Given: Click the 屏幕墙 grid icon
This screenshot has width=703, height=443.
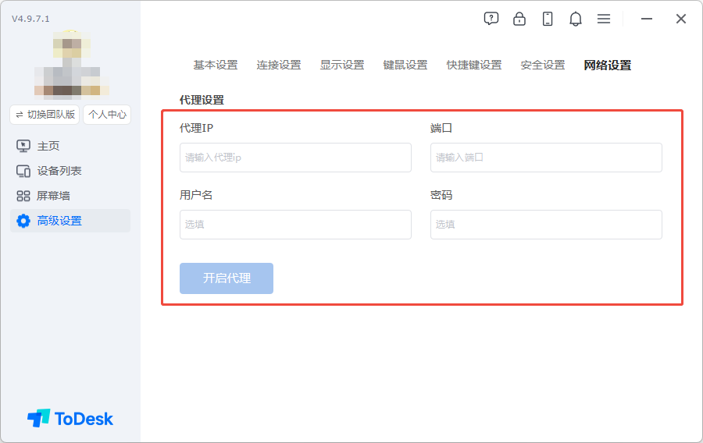Looking at the screenshot, I should coord(23,196).
